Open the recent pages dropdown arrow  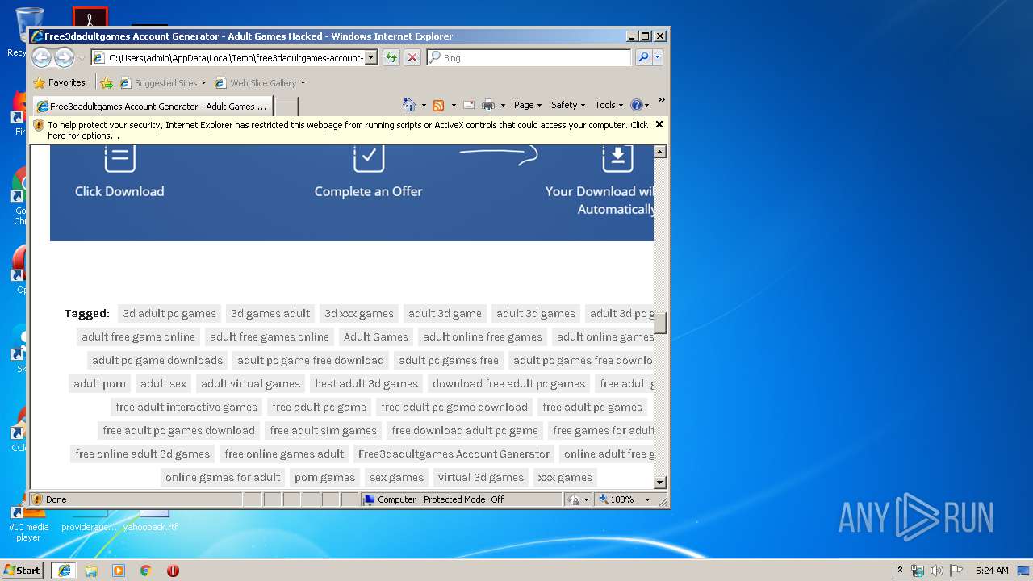point(82,58)
